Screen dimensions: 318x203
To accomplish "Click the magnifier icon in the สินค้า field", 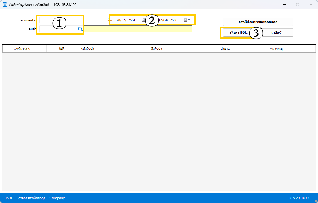I will click(80, 29).
